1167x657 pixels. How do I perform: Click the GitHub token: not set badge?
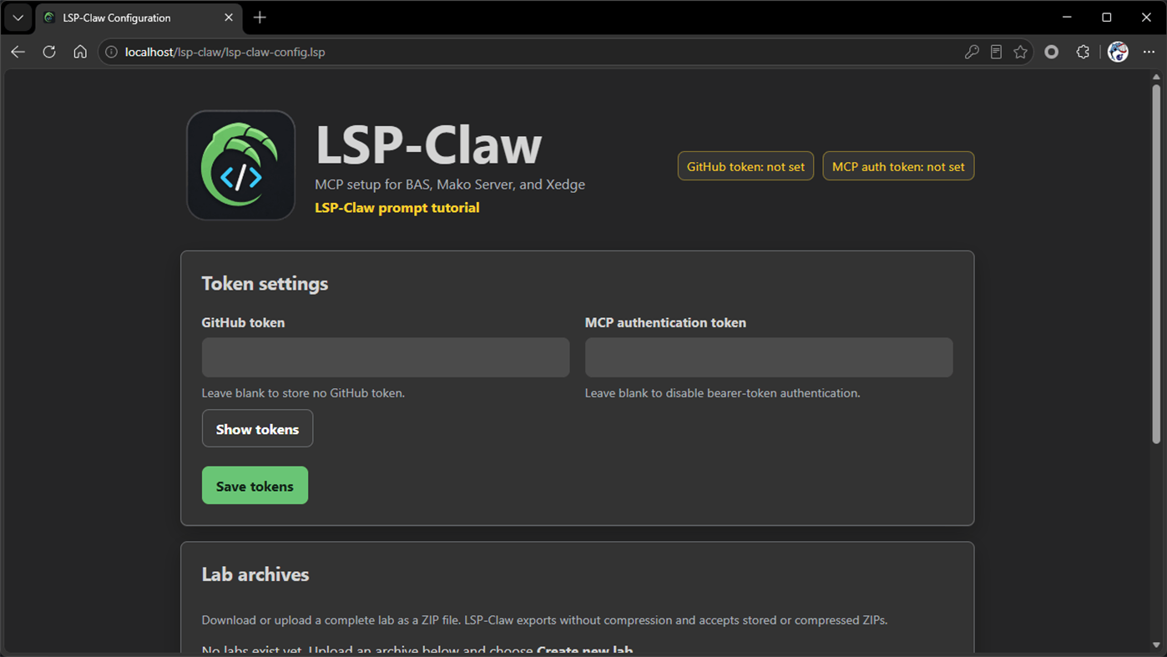745,166
